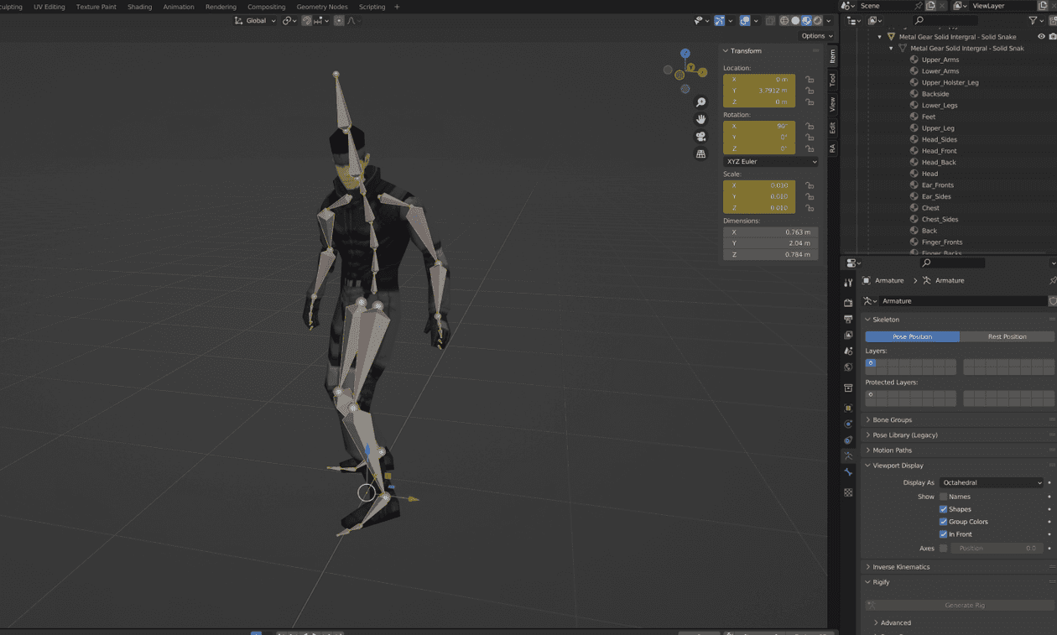The height and width of the screenshot is (635, 1057).
Task: Select wireframe viewport shading
Action: click(784, 21)
